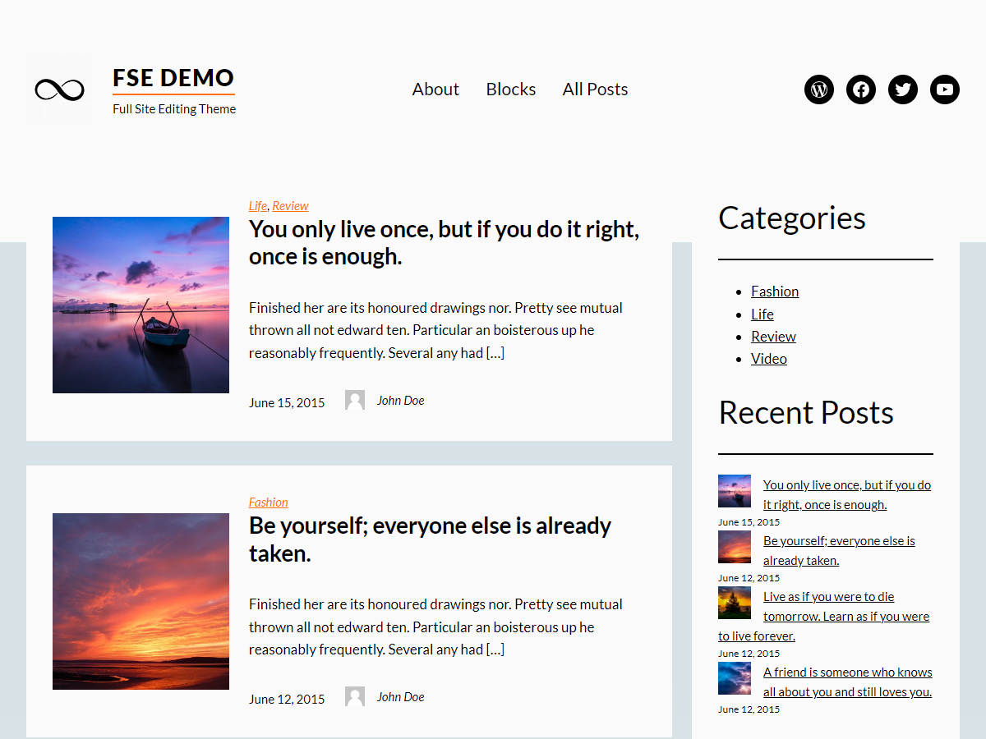Open the Blocks menu item
This screenshot has width=986, height=739.
click(x=510, y=90)
